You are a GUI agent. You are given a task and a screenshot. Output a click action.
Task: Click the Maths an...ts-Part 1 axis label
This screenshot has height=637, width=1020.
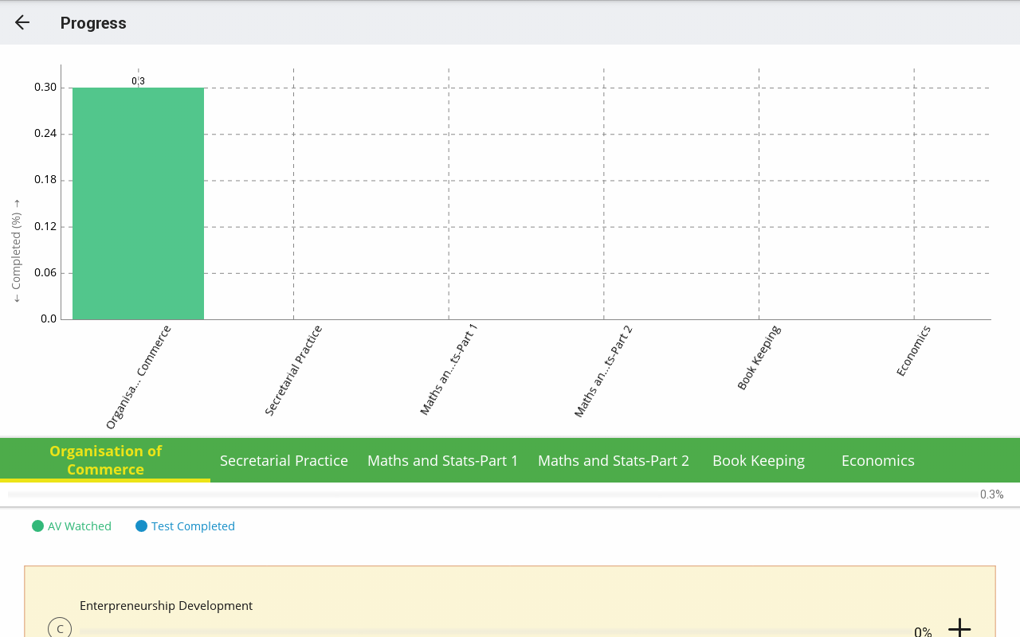(449, 369)
